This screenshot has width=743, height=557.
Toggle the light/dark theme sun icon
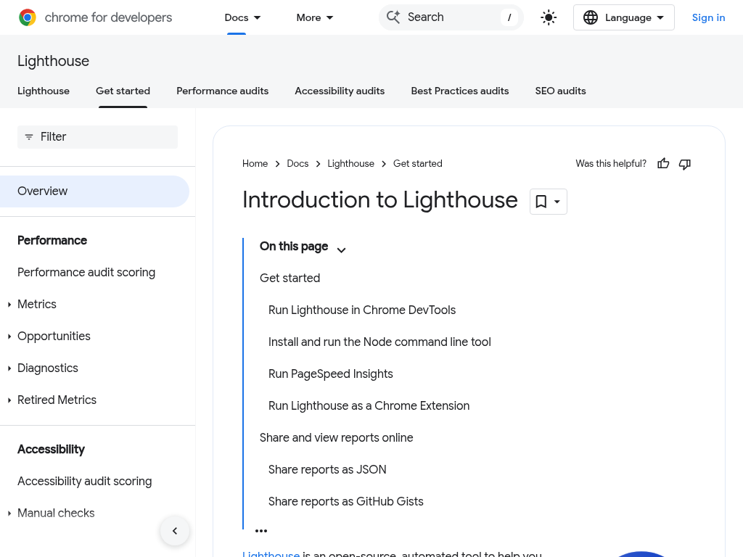pyautogui.click(x=549, y=17)
